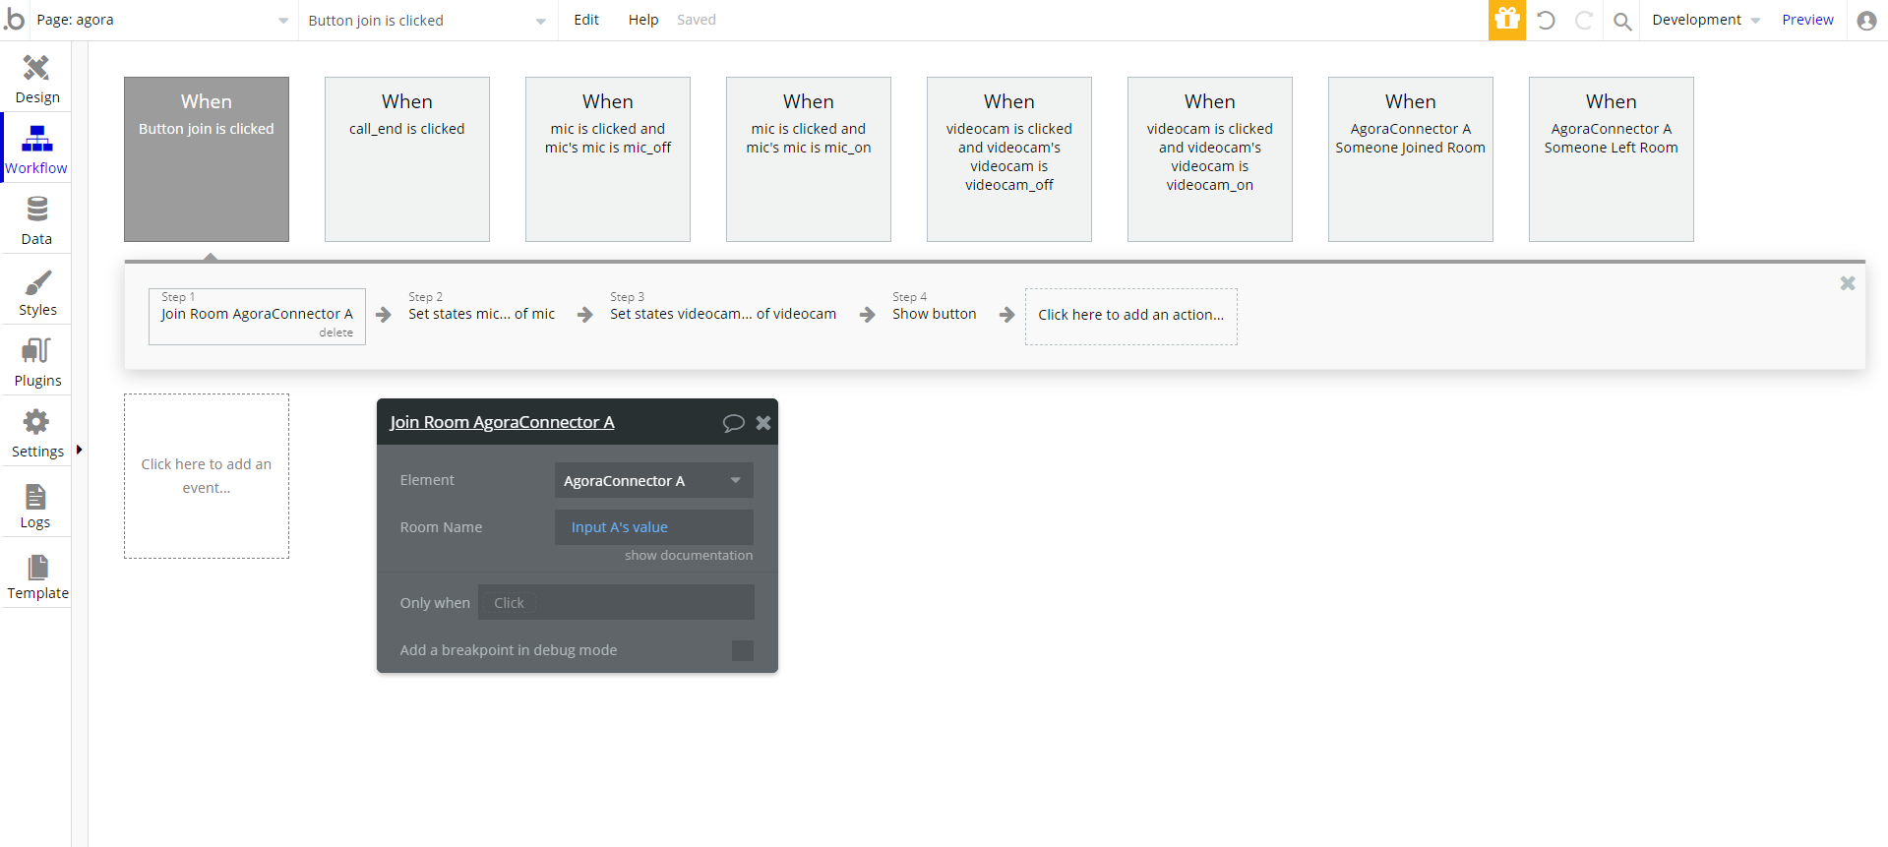Screen dimensions: 1888x847
Task: Click here to add an action
Action: click(x=1130, y=316)
